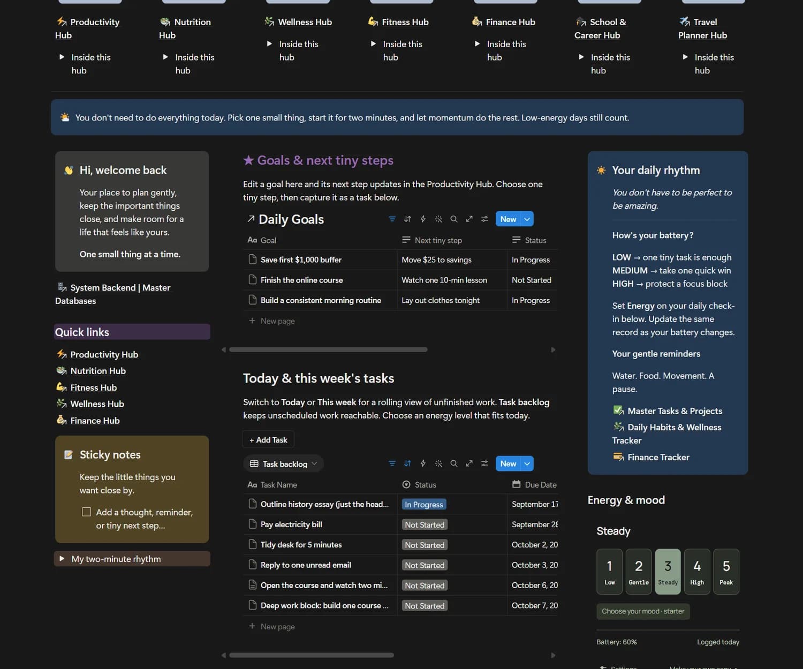The image size is (803, 669).
Task: Open filter icon in Daily Goals toolbar
Action: (392, 219)
